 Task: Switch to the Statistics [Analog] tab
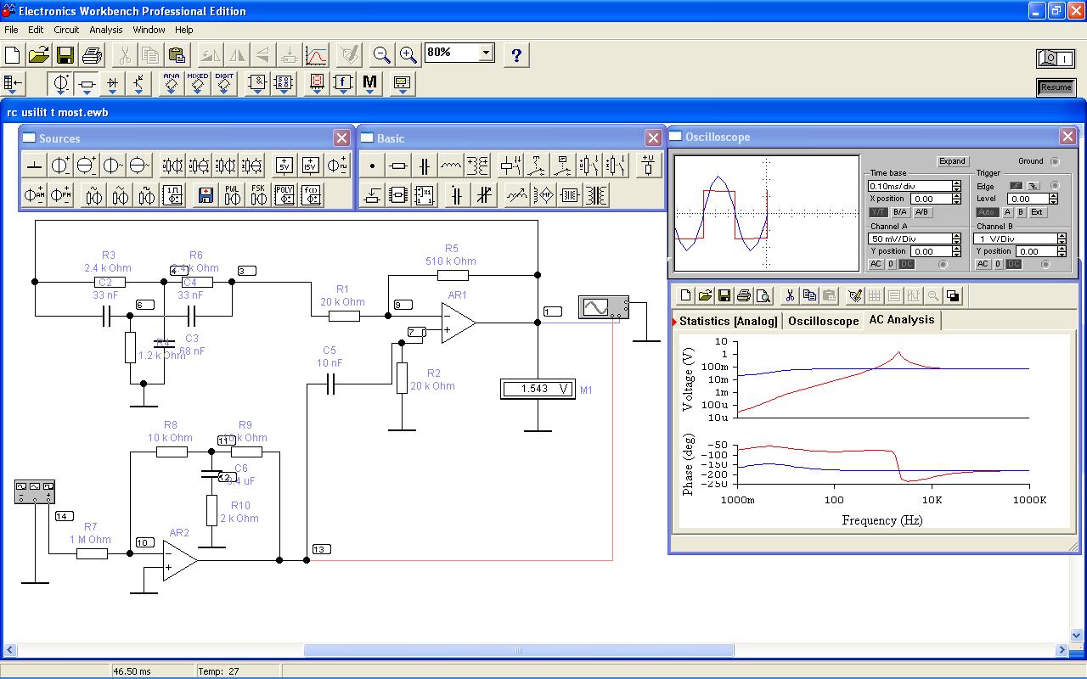click(728, 321)
